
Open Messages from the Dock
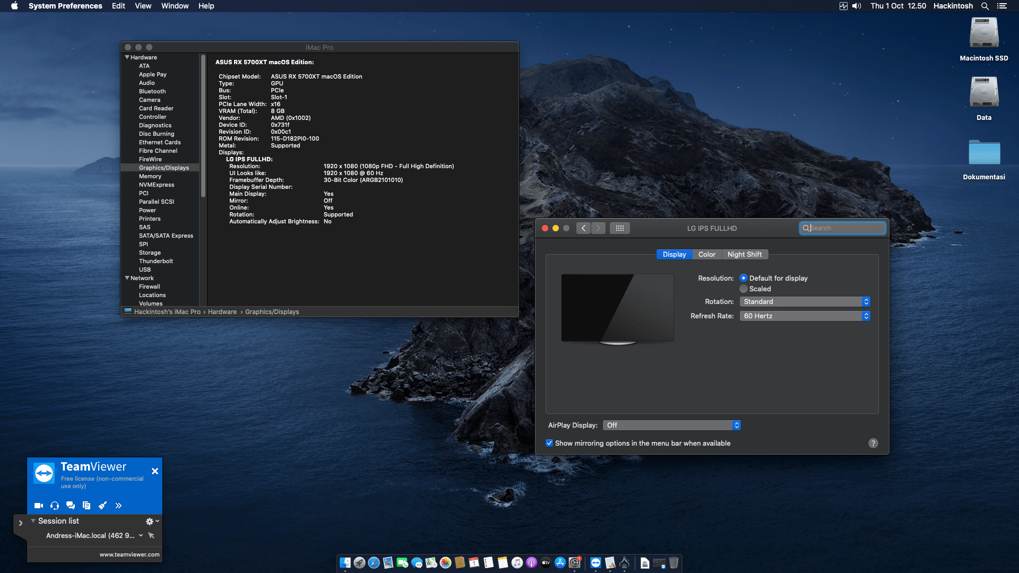pos(417,563)
